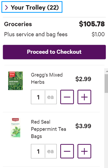
Task: Decrease Red Seal Peppermint Tea quantity
Action: (67, 151)
